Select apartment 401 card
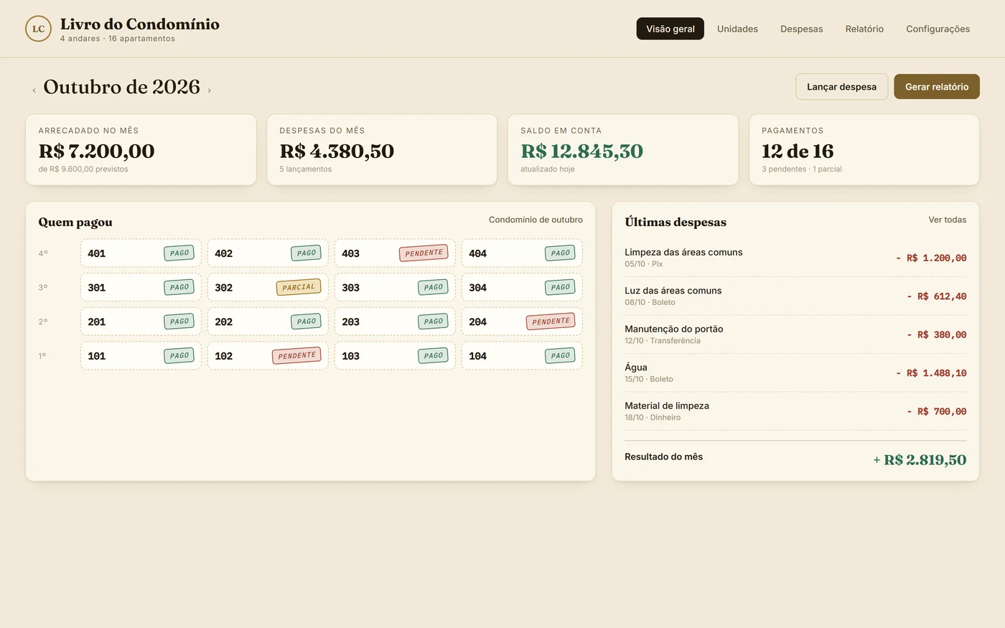This screenshot has height=628, width=1005. point(141,253)
